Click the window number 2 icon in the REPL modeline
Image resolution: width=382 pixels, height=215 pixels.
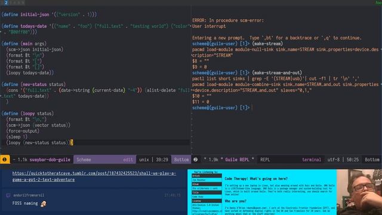pos(196,159)
